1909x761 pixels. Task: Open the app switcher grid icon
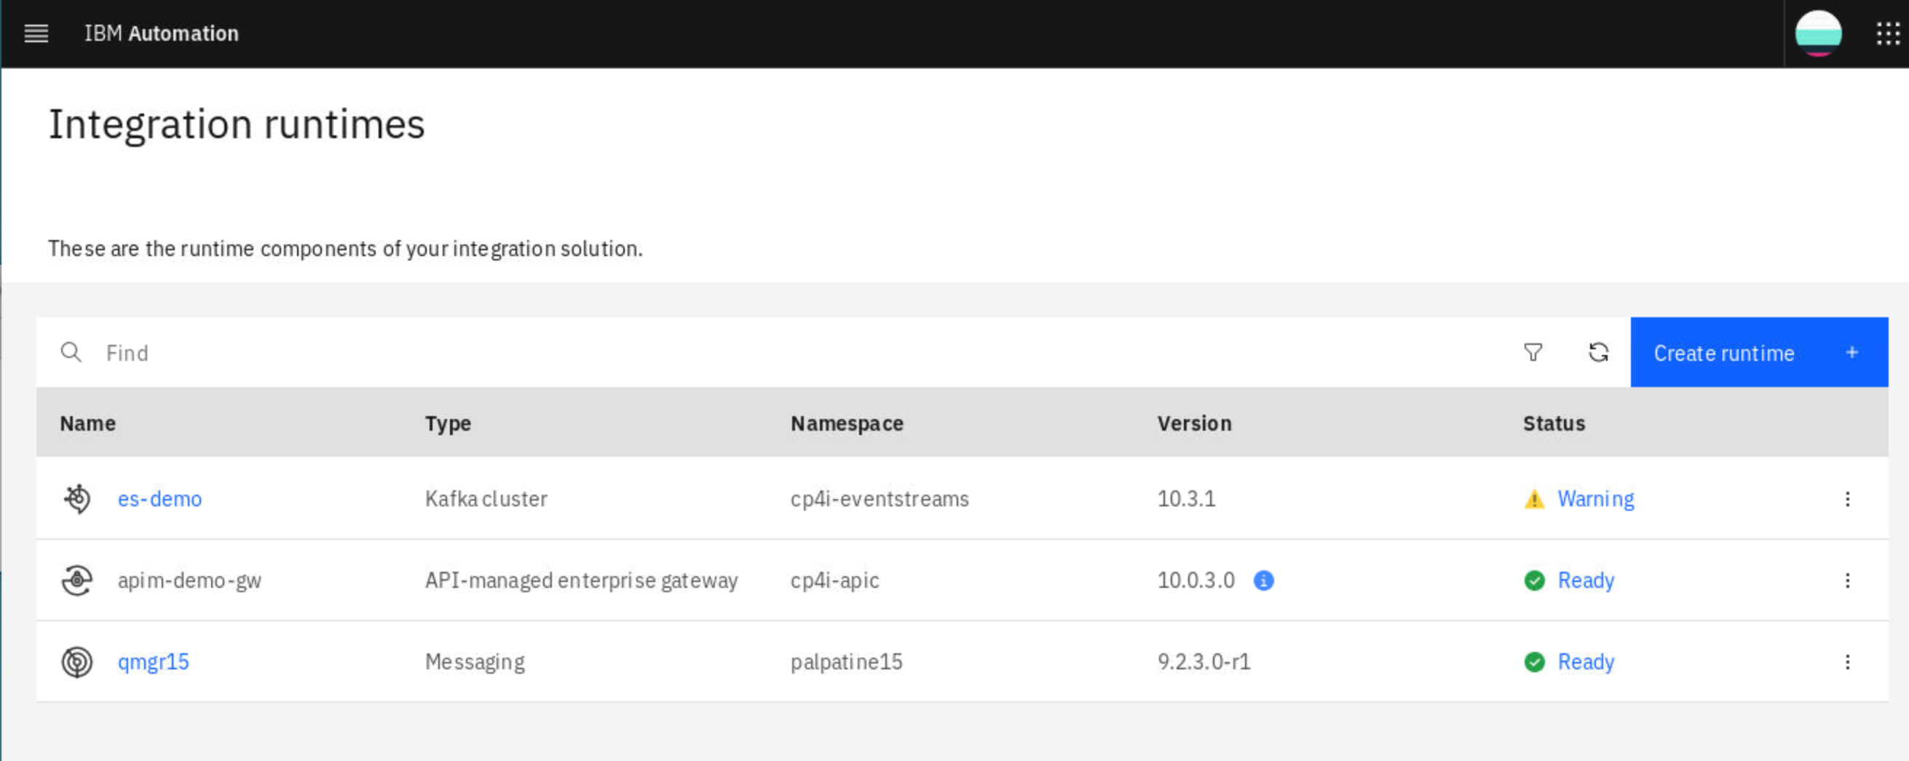[1887, 34]
